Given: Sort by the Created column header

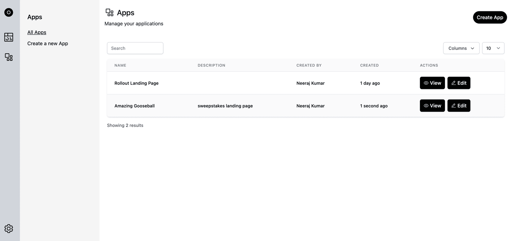Looking at the screenshot, I should click(369, 65).
